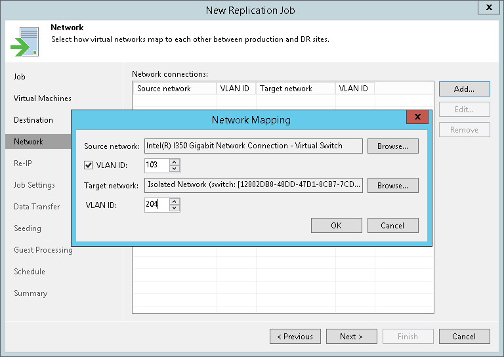Click the source VLAN ID field showing 103
Viewport: 504px width, 357px height.
tap(157, 165)
